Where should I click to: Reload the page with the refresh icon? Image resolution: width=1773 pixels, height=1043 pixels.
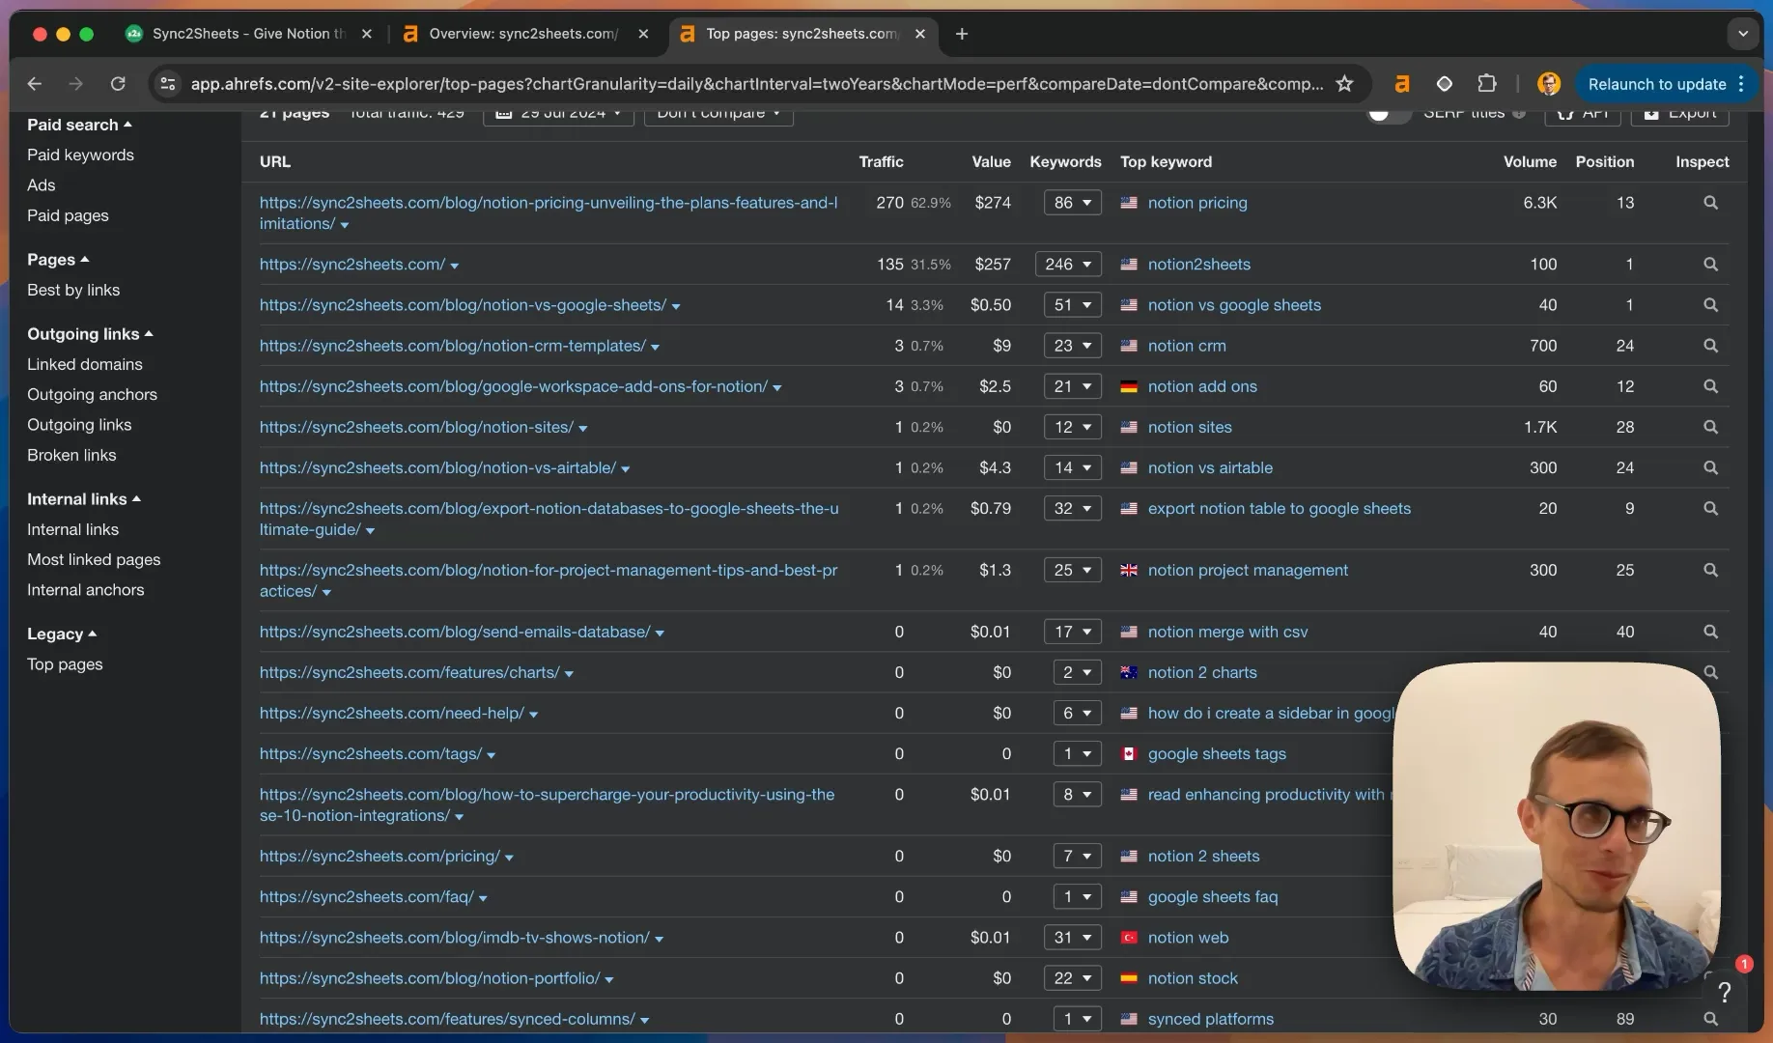[x=118, y=84]
